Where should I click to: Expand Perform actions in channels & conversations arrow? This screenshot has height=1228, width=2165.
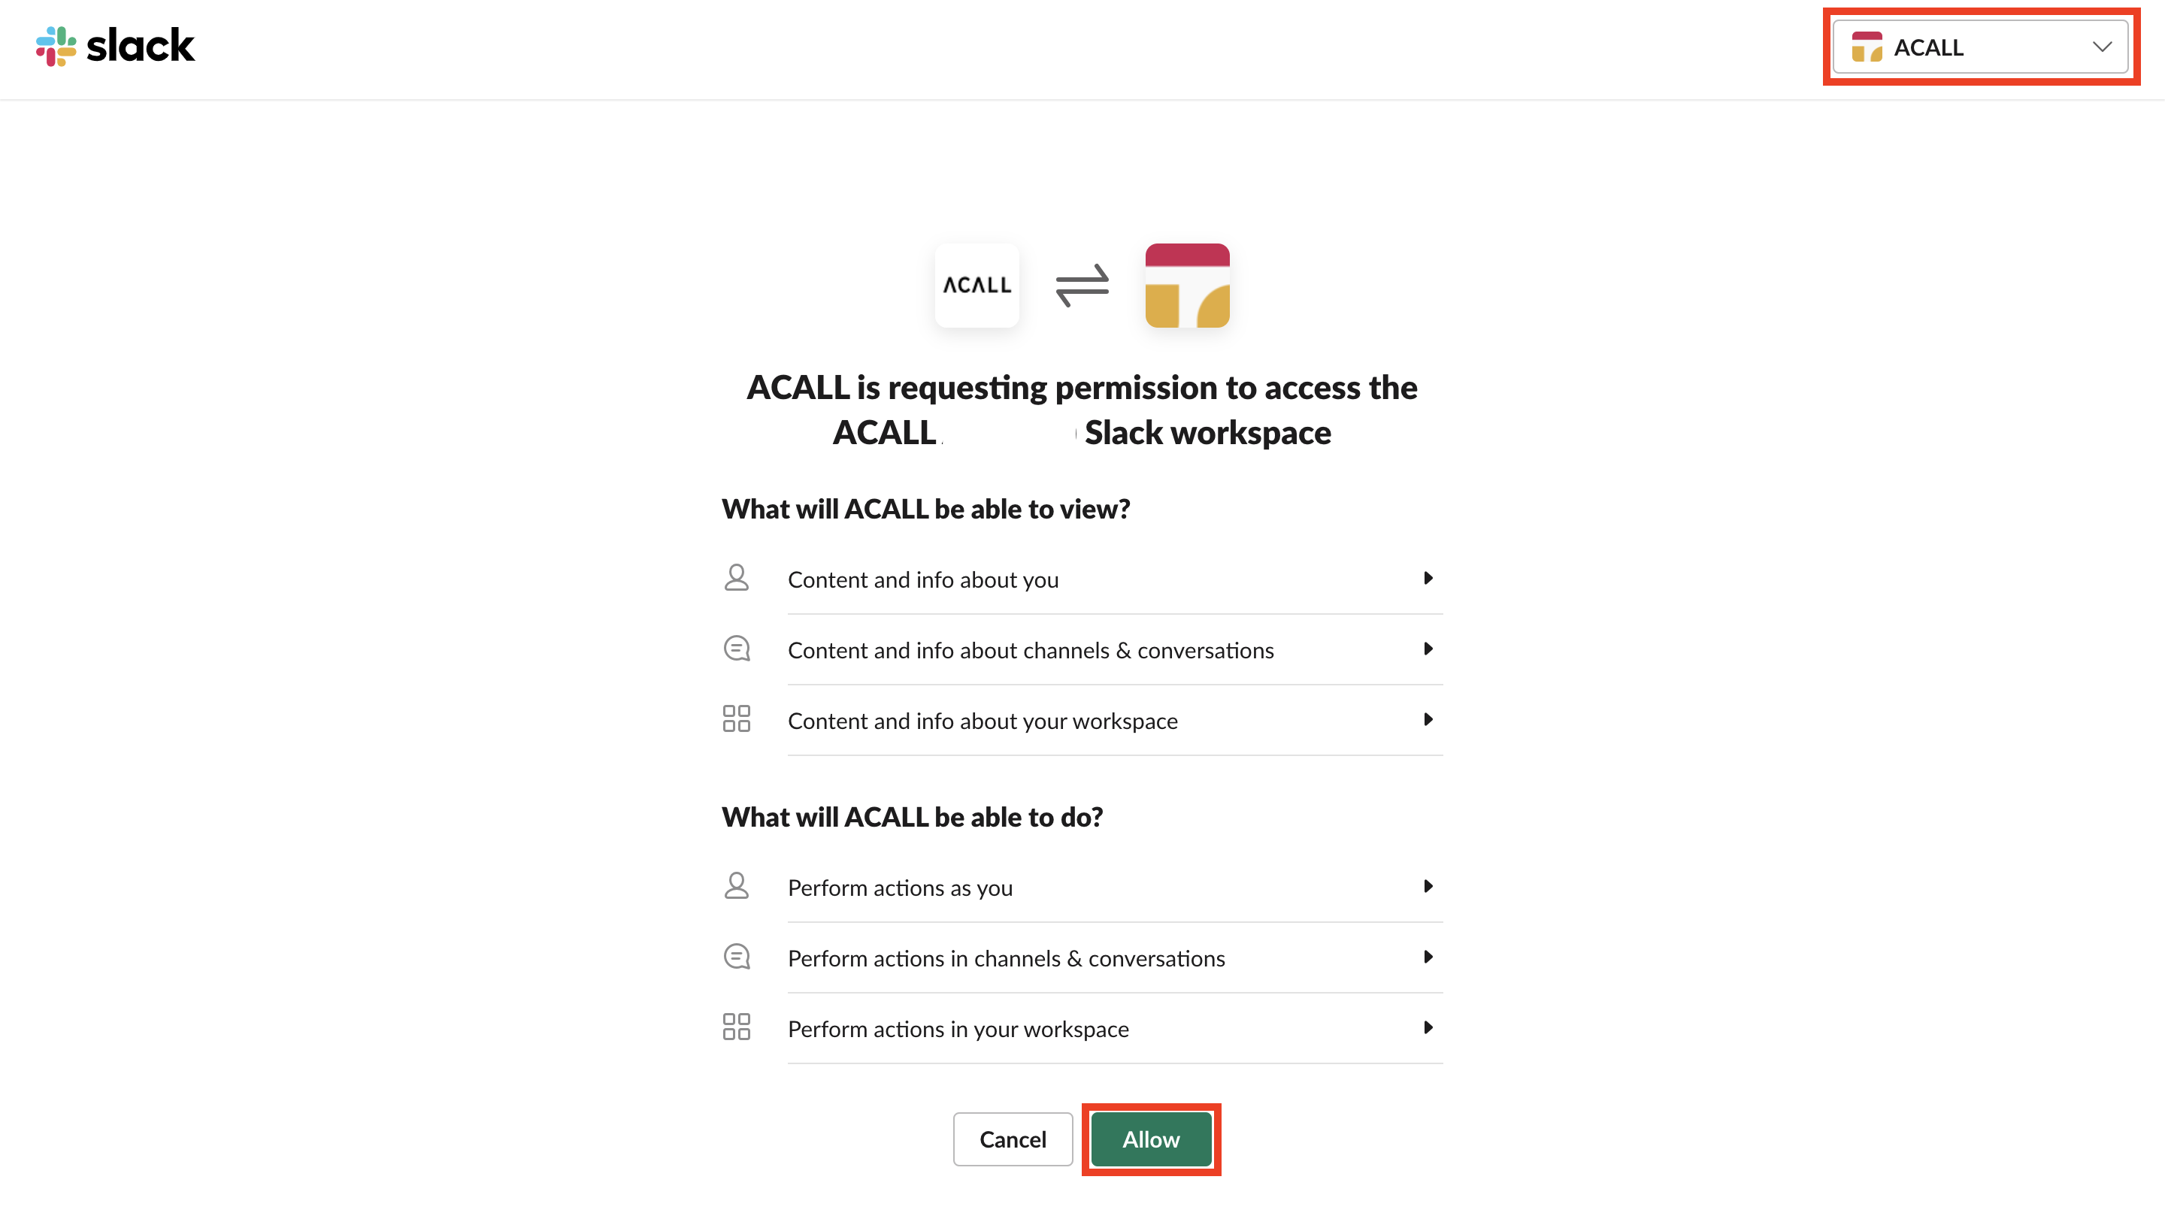(x=1428, y=957)
